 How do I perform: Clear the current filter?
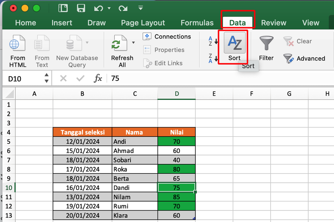tap(301, 41)
